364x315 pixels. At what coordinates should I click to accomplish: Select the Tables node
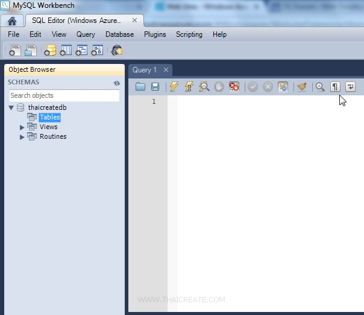point(50,117)
